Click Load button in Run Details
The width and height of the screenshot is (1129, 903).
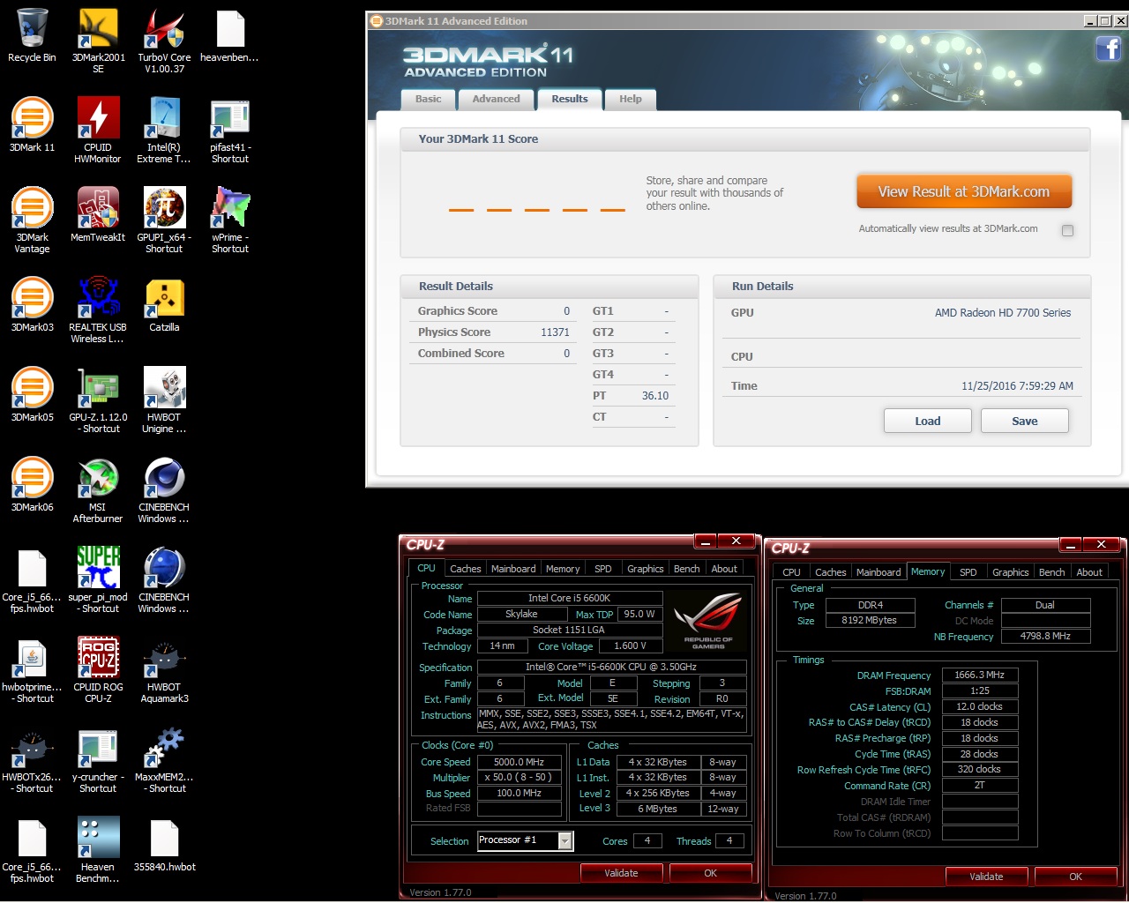(x=927, y=421)
